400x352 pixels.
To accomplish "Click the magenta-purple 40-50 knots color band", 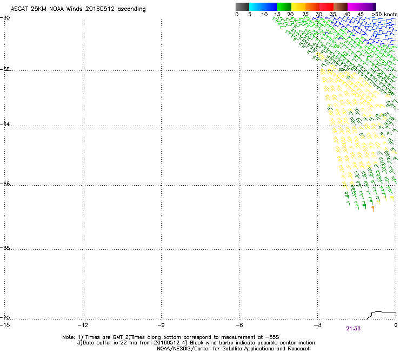I will coord(362,6).
